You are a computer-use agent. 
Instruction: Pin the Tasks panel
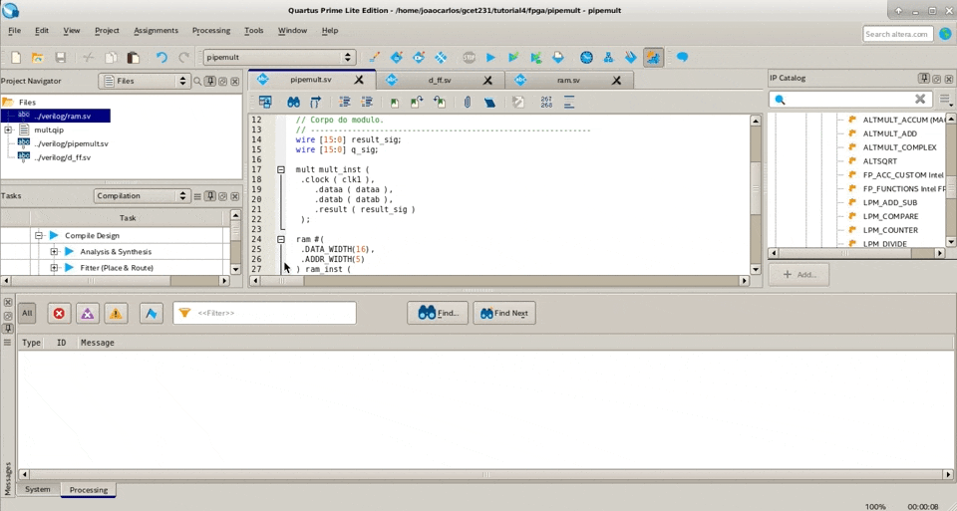tap(210, 196)
